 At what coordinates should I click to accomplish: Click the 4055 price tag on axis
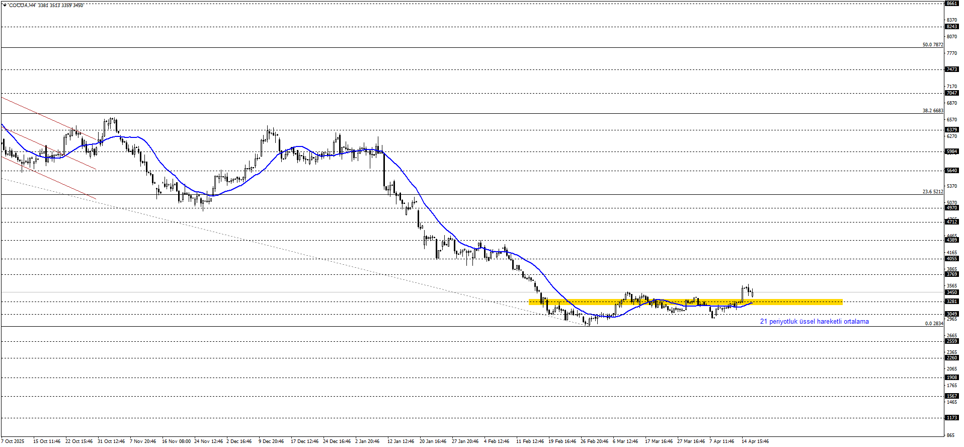pyautogui.click(x=951, y=259)
